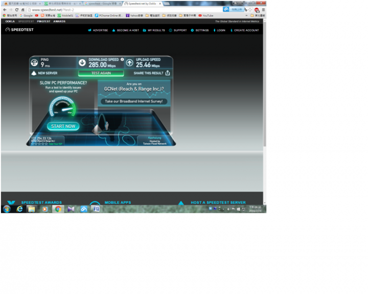Click the SPEEDTEST logo
Screen dimensions: 368x294
(x=19, y=30)
